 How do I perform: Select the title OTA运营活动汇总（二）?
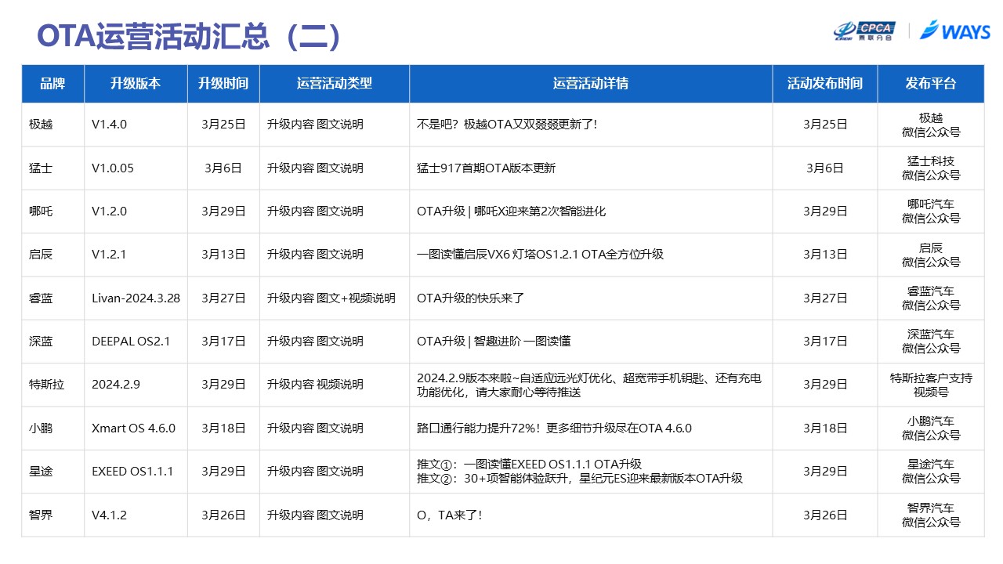(x=190, y=36)
